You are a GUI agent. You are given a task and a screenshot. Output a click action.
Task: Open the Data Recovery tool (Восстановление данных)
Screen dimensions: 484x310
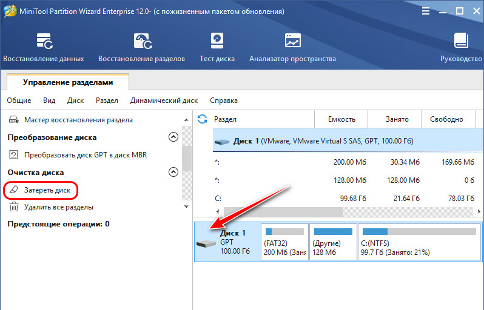[44, 47]
